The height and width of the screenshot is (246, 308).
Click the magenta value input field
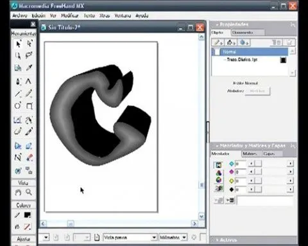(x=241, y=172)
